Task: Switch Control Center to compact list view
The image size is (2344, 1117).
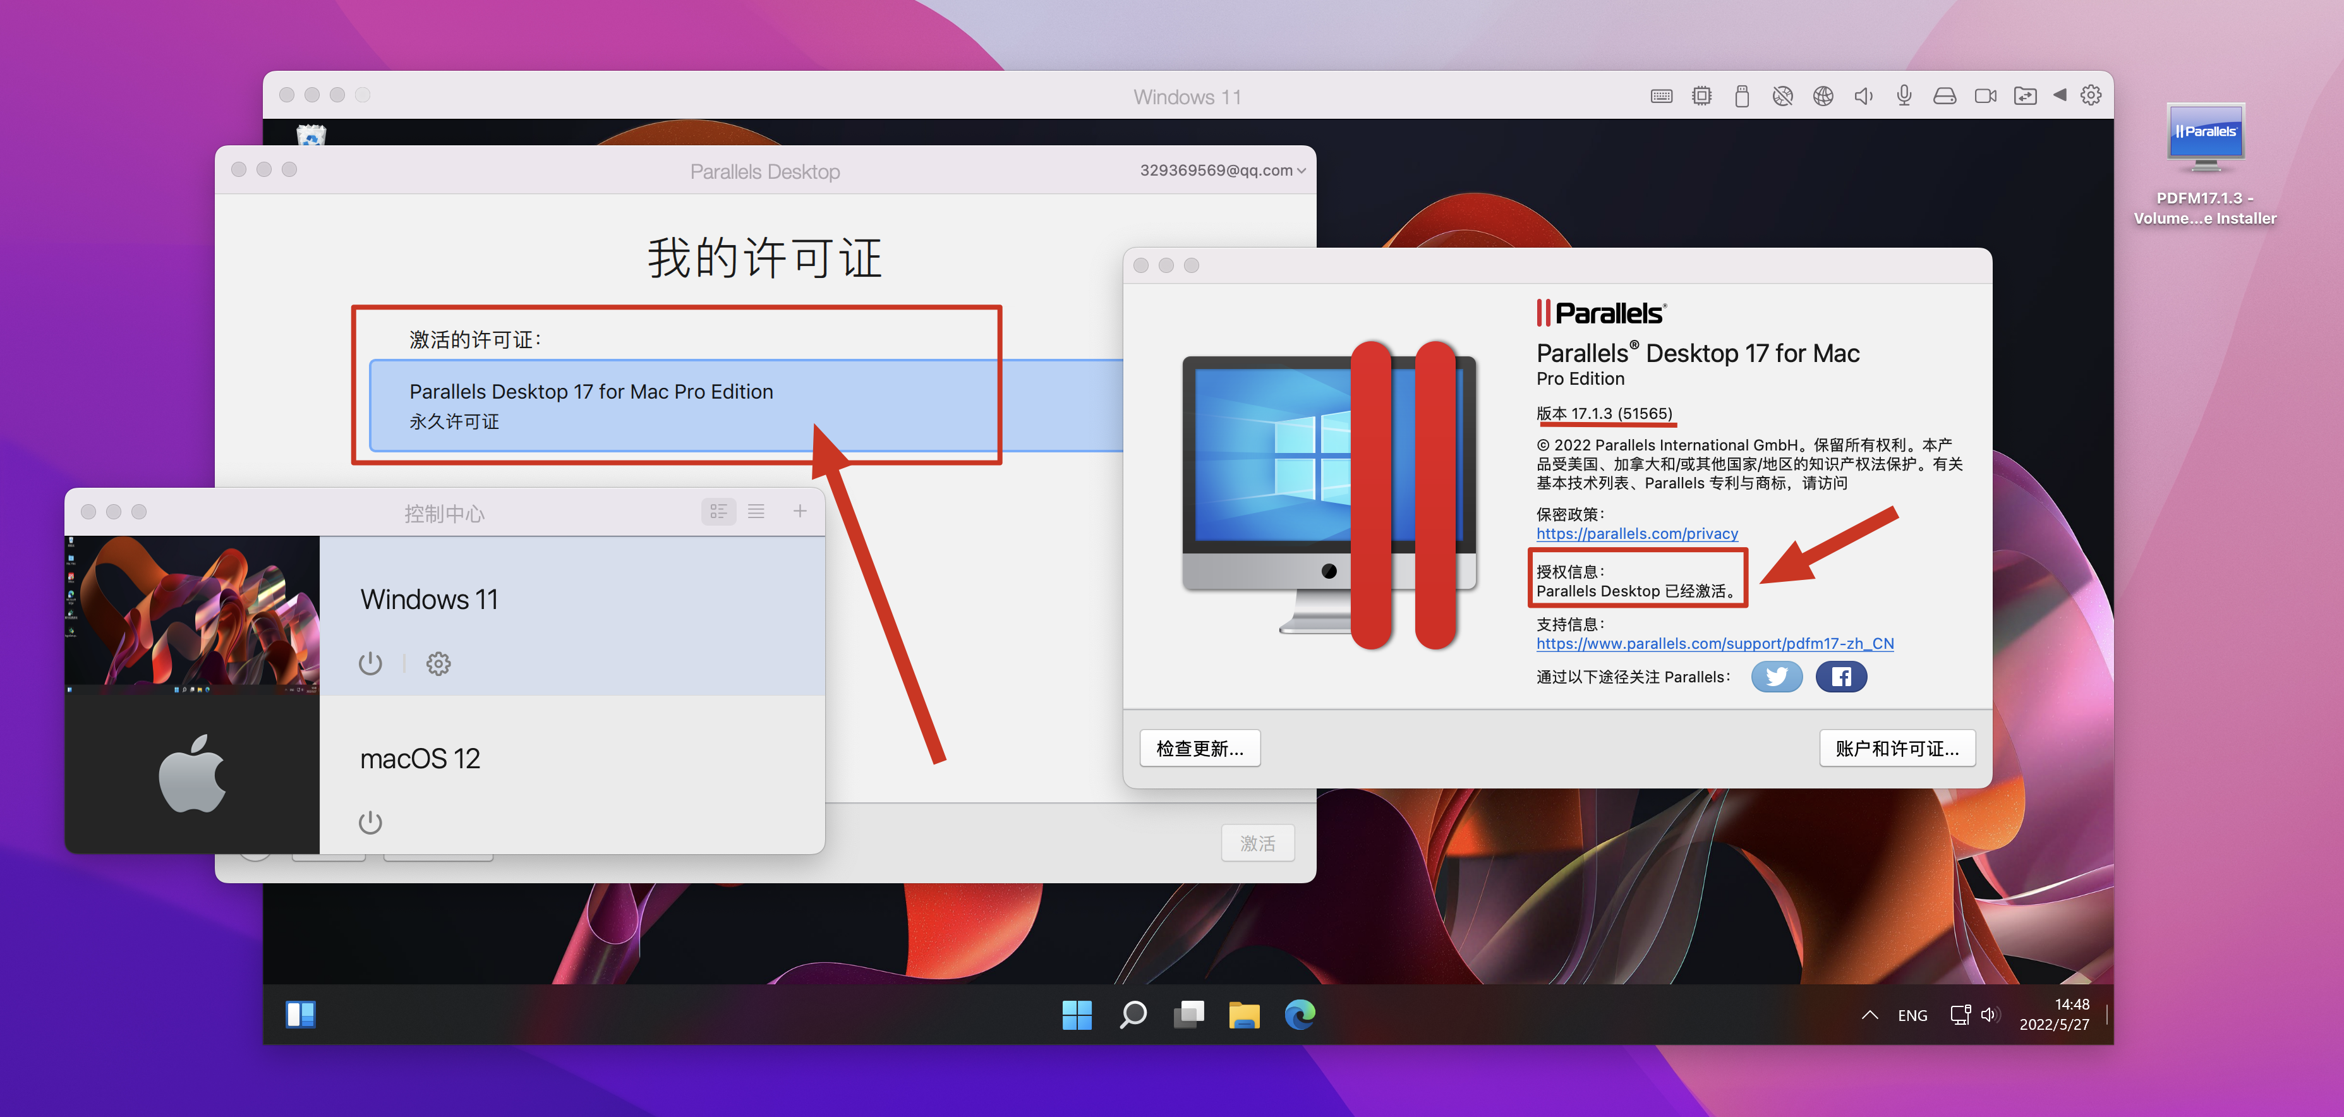Action: tap(756, 511)
